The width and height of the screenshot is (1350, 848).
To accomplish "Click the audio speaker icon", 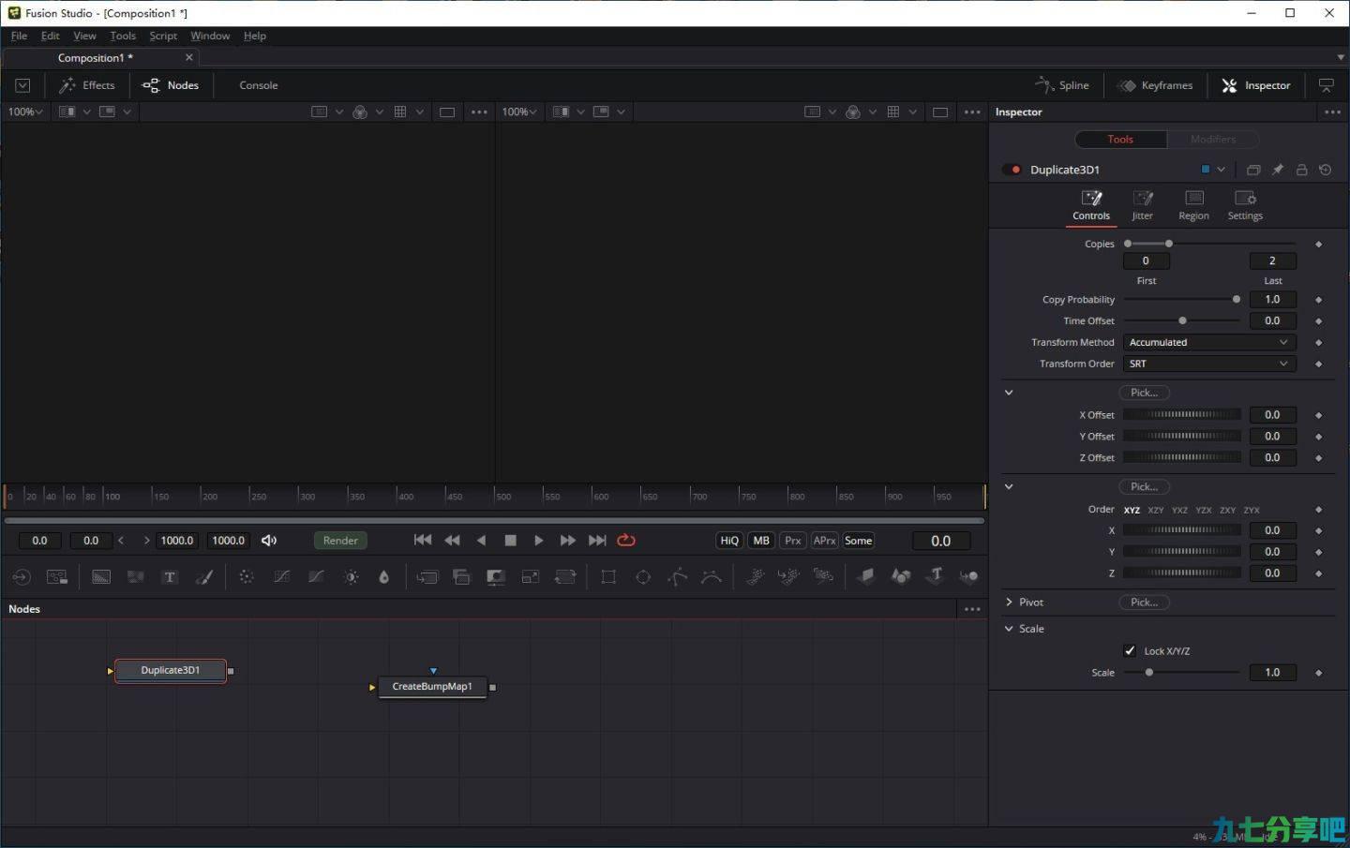I will (269, 540).
